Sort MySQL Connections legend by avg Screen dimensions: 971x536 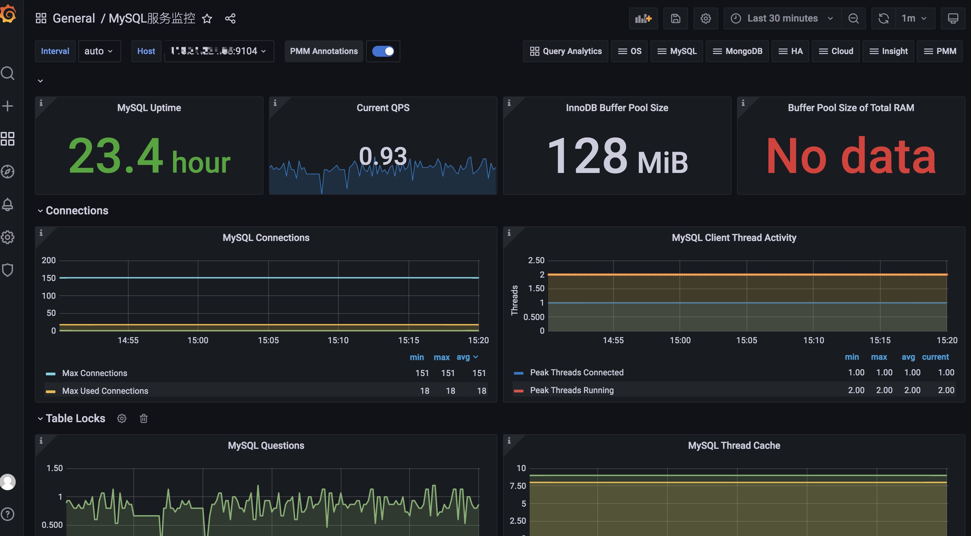click(467, 357)
